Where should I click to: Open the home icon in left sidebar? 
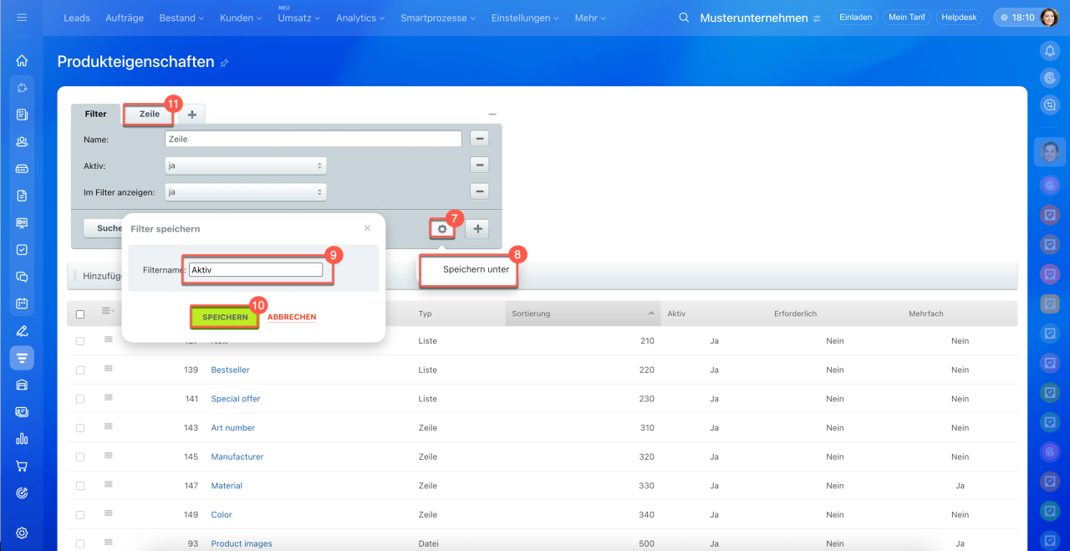pyautogui.click(x=22, y=60)
